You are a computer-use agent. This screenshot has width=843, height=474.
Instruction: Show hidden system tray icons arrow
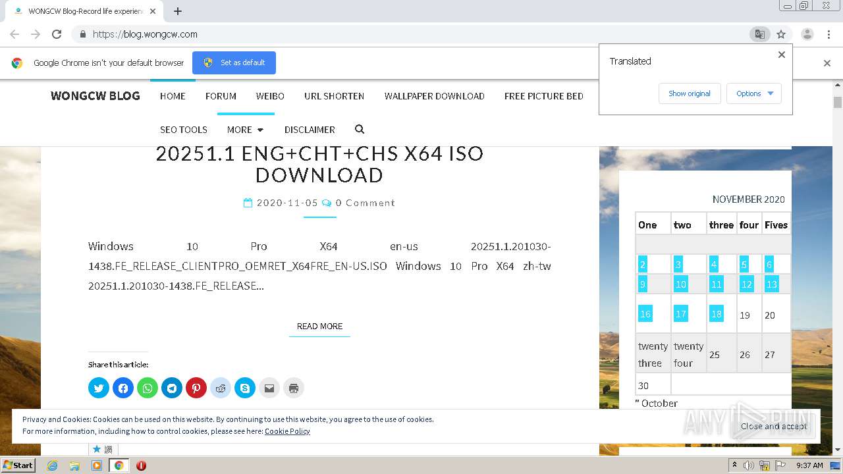[x=734, y=465]
